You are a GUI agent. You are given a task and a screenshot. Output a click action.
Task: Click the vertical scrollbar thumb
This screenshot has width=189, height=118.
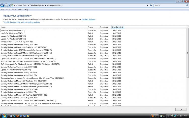(x=188, y=53)
